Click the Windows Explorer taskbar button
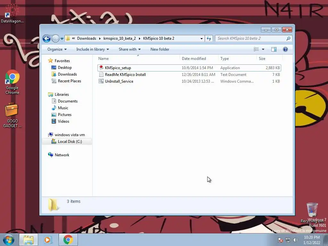 pyautogui.click(x=29, y=240)
